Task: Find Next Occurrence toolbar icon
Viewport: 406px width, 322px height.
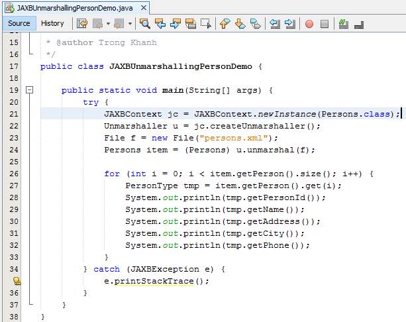Action: (176, 24)
